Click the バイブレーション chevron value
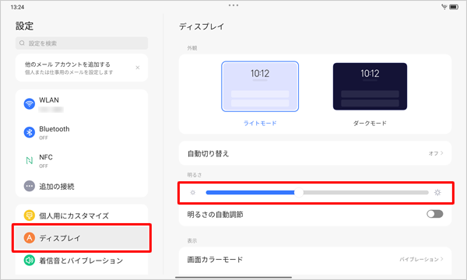467x280 pixels. click(x=421, y=260)
